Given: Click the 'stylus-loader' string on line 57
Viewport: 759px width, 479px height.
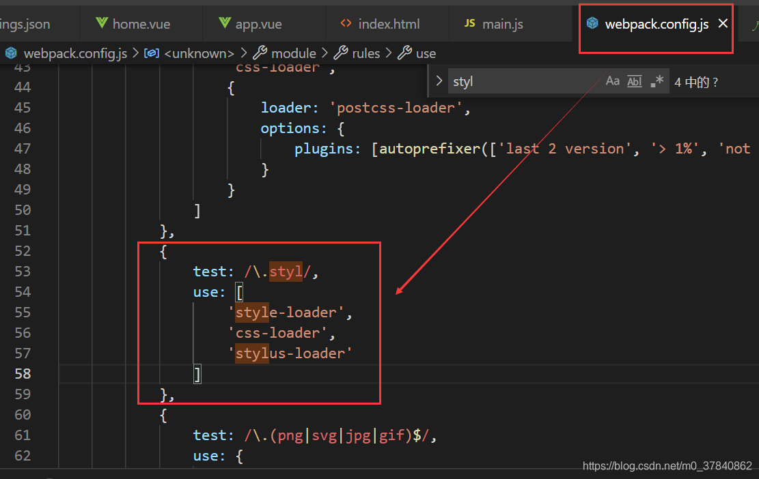Looking at the screenshot, I should pos(290,353).
